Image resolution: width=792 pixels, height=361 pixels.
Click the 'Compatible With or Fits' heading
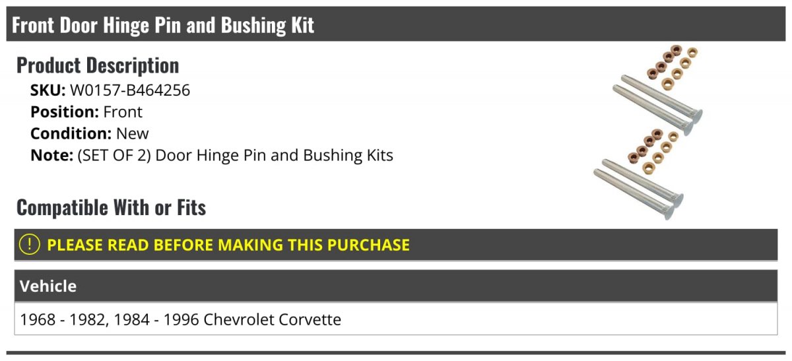(x=112, y=207)
